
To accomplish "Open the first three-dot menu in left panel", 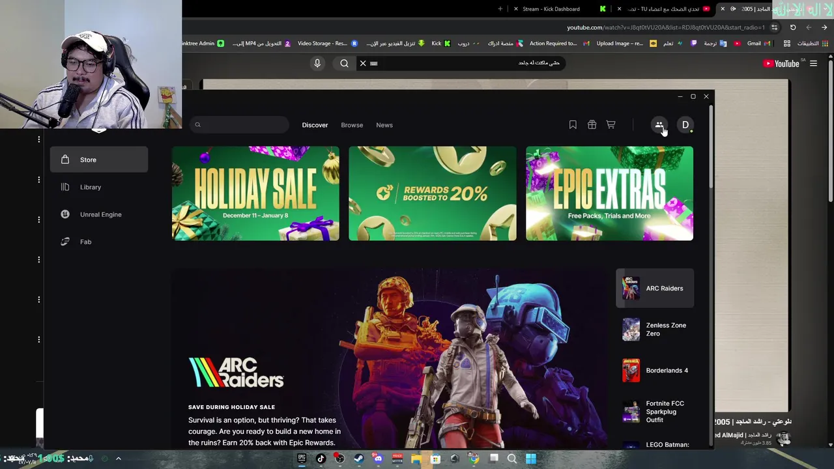I will coord(38,139).
